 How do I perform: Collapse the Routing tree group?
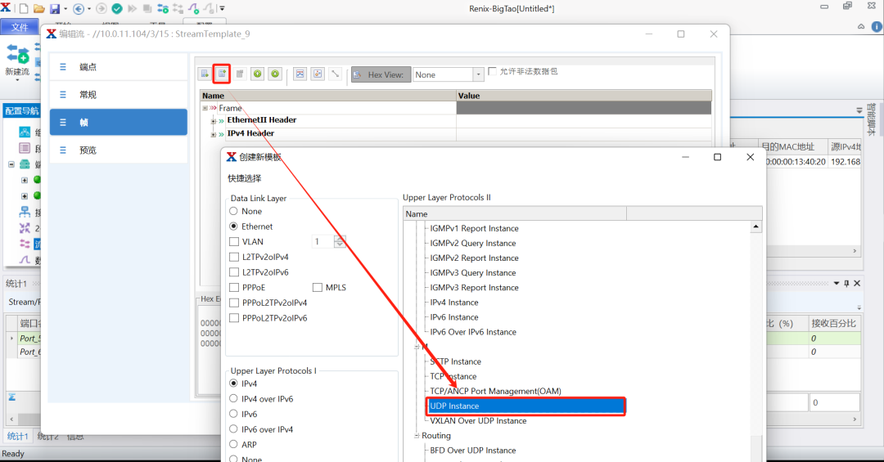pos(417,436)
